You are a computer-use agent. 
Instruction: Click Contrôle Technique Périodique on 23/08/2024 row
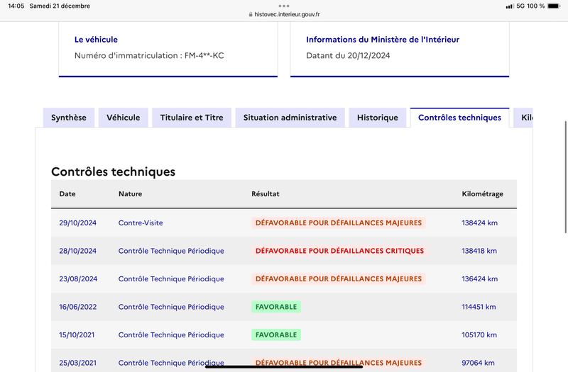coord(171,278)
